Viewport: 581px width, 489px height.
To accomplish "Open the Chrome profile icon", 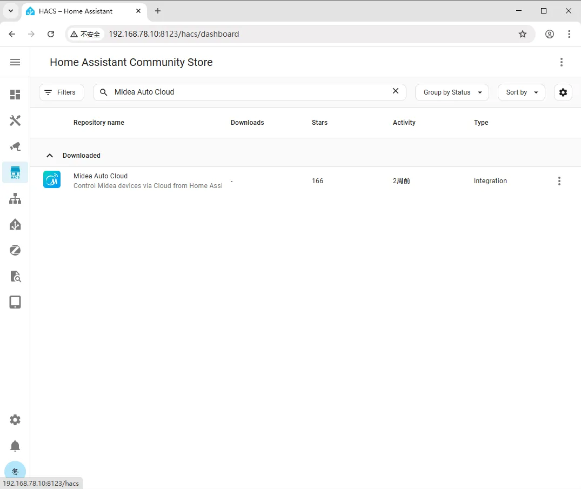I will 550,34.
